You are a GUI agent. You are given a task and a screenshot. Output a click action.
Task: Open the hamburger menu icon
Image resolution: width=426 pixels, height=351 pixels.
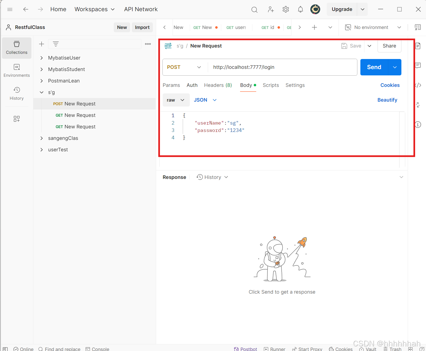[10, 9]
